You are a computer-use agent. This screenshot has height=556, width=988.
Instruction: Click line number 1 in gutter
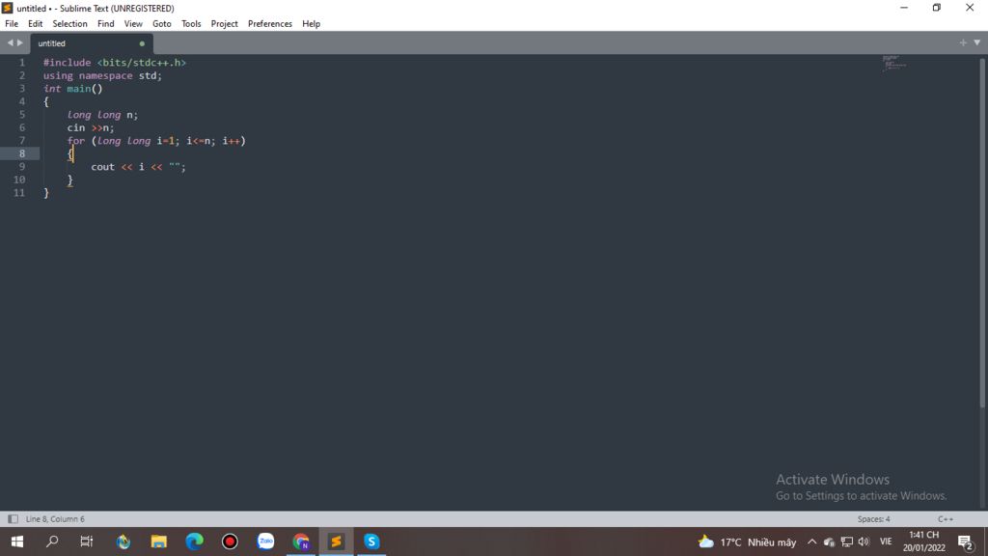pyautogui.click(x=22, y=63)
